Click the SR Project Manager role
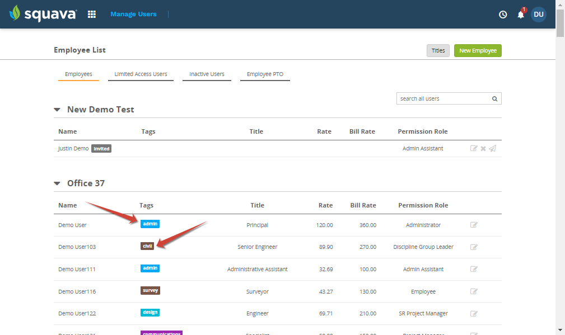Viewport: 565px width, 335px height. click(x=423, y=313)
